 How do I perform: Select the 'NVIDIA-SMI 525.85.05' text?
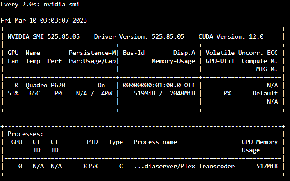44,36
